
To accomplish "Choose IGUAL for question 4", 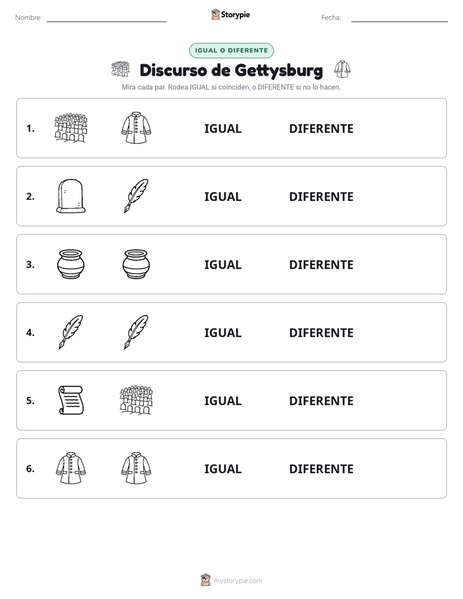I will point(222,333).
